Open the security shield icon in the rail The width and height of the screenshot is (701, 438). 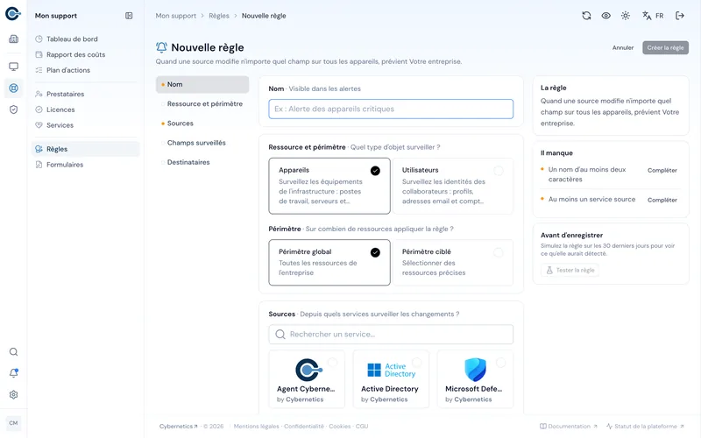[13, 109]
